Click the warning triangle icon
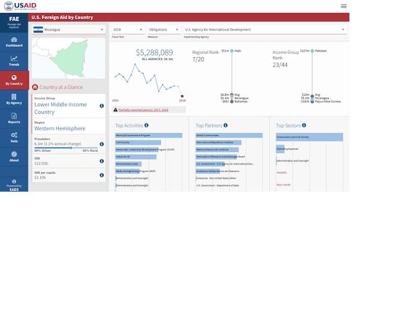This screenshot has height=325, width=410. (x=116, y=110)
